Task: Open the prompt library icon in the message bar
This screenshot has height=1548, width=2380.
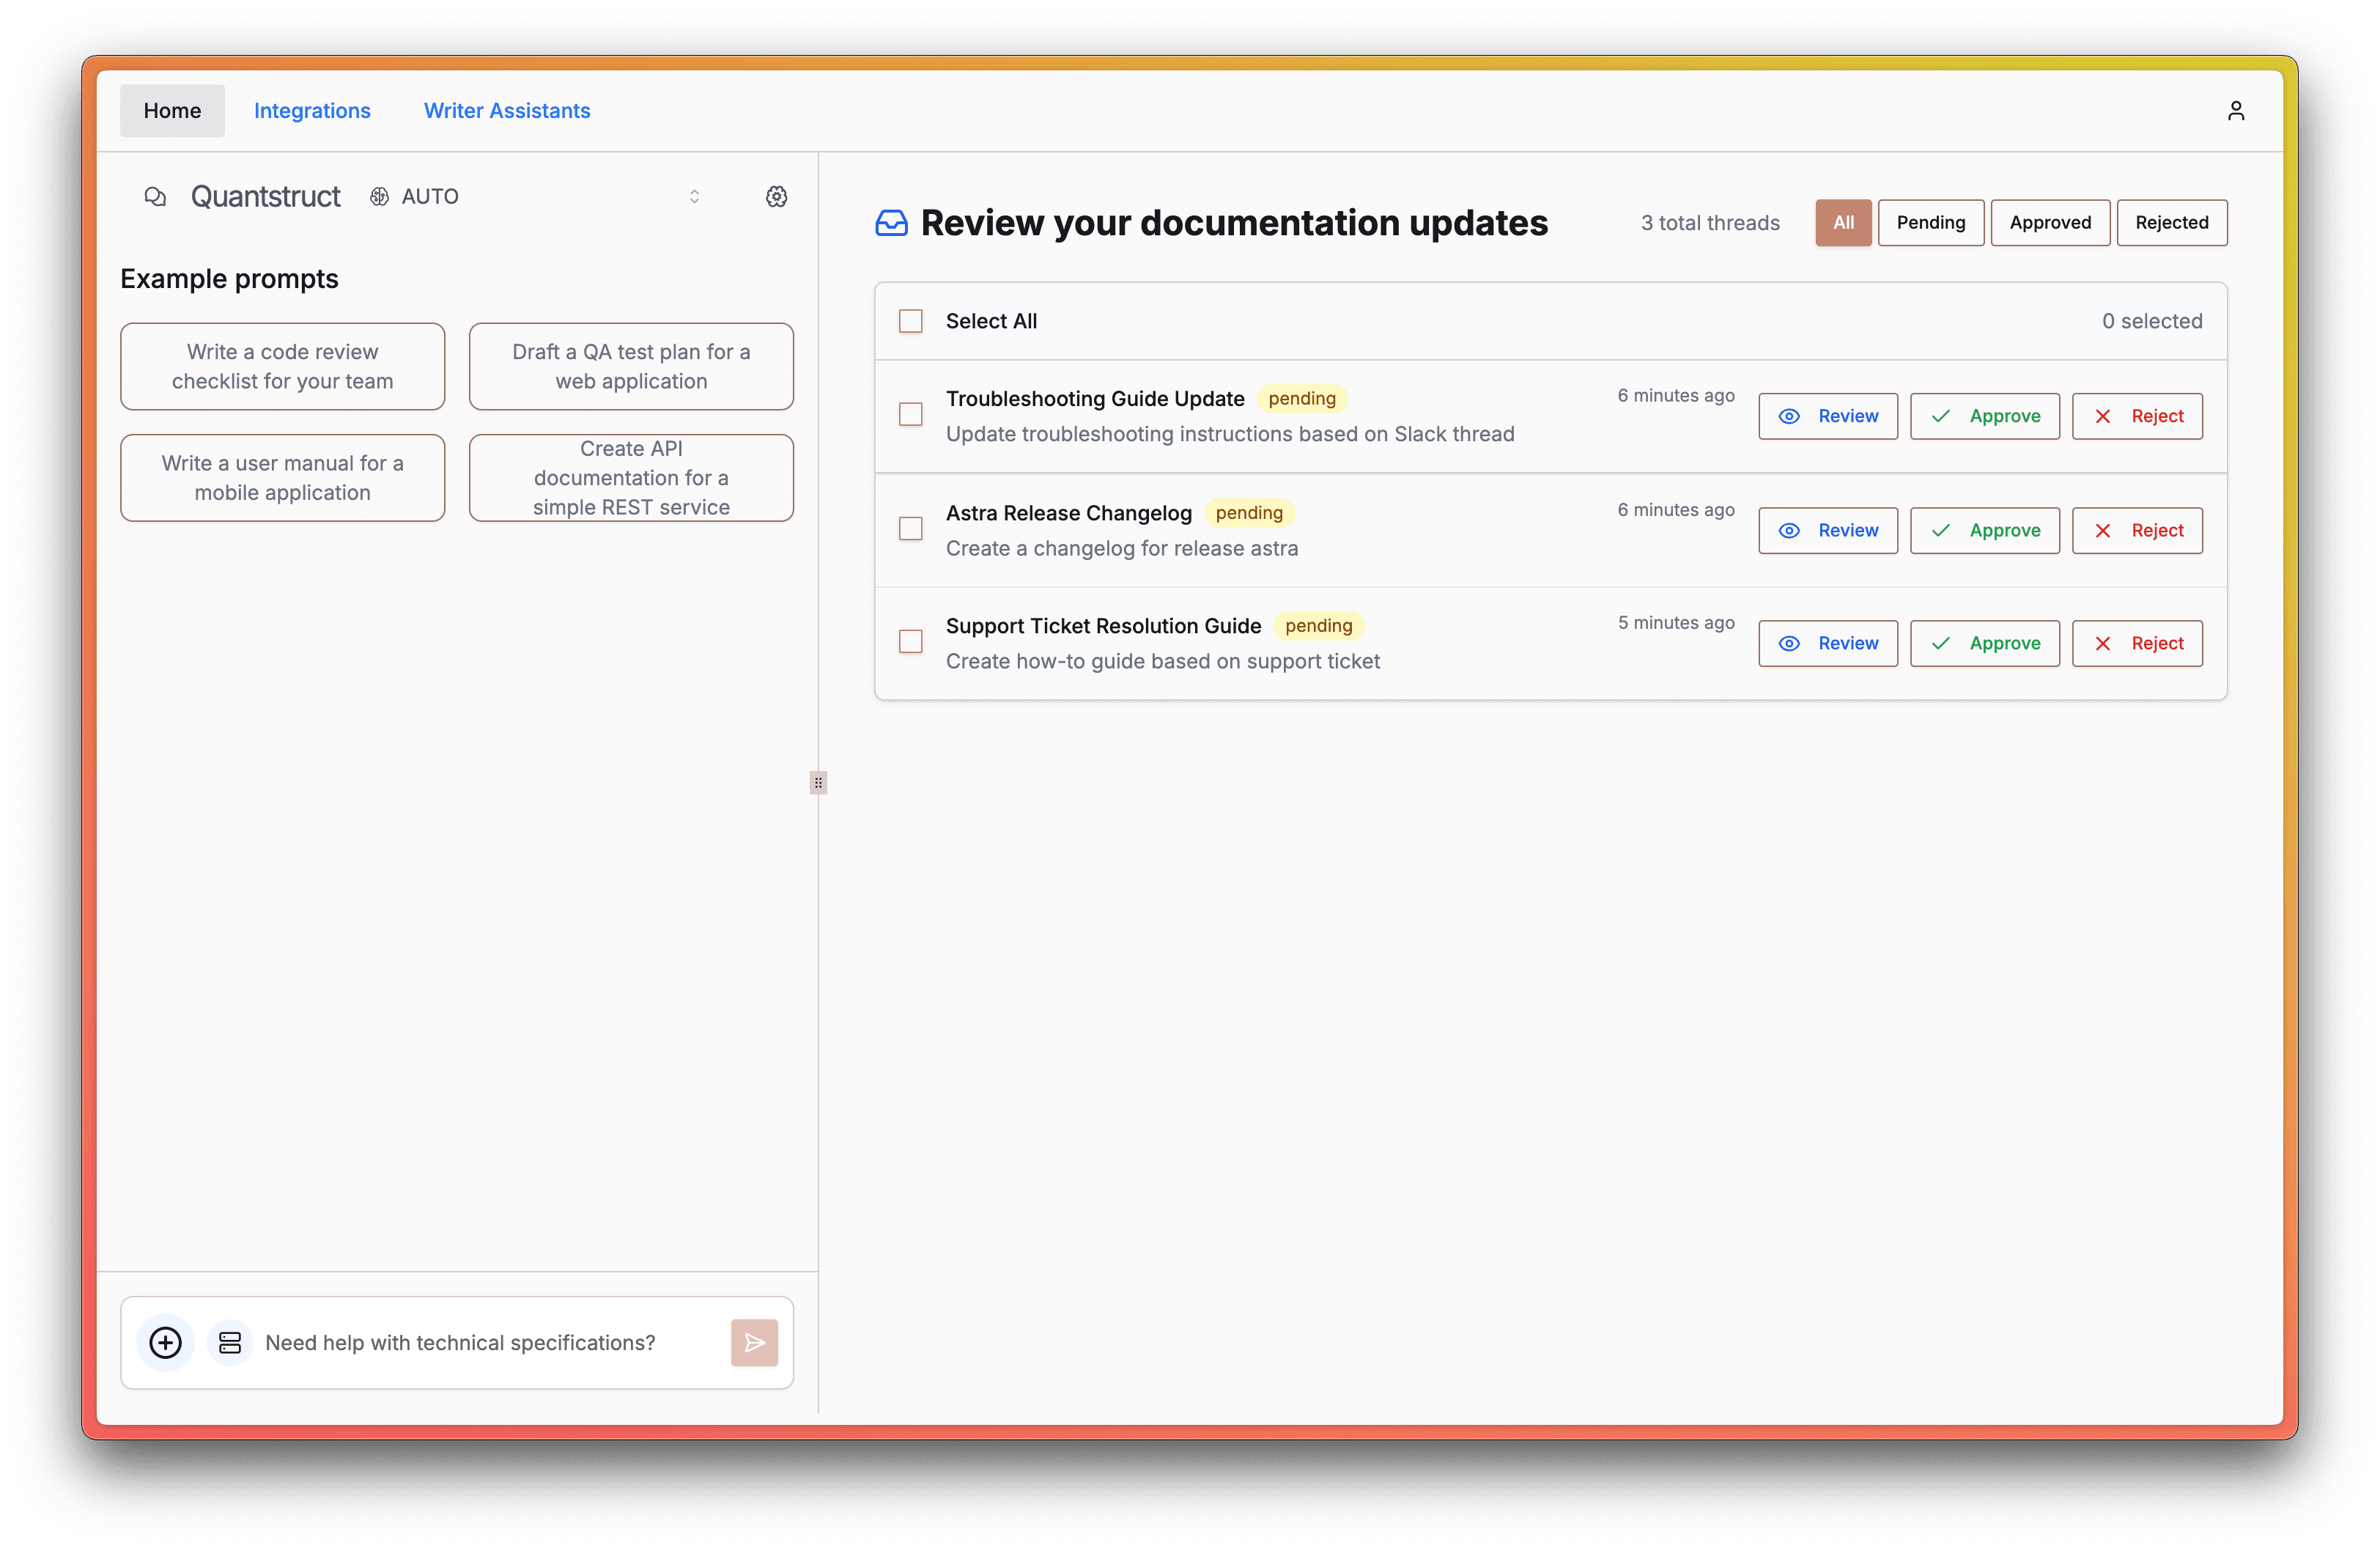Action: click(229, 1342)
